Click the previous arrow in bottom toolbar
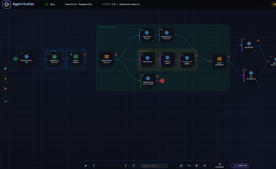Image resolution: width=276 pixels, height=169 pixels. point(93,166)
